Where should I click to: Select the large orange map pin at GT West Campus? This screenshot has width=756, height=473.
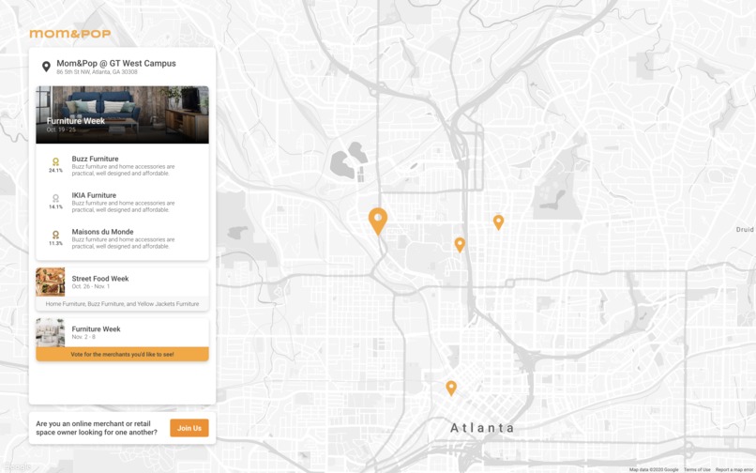[x=378, y=221]
